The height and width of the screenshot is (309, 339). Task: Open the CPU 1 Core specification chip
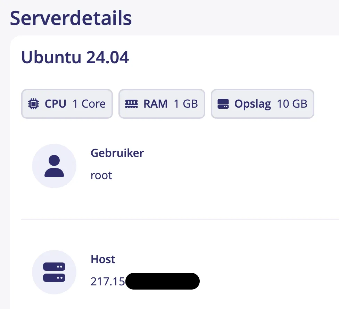pyautogui.click(x=67, y=103)
